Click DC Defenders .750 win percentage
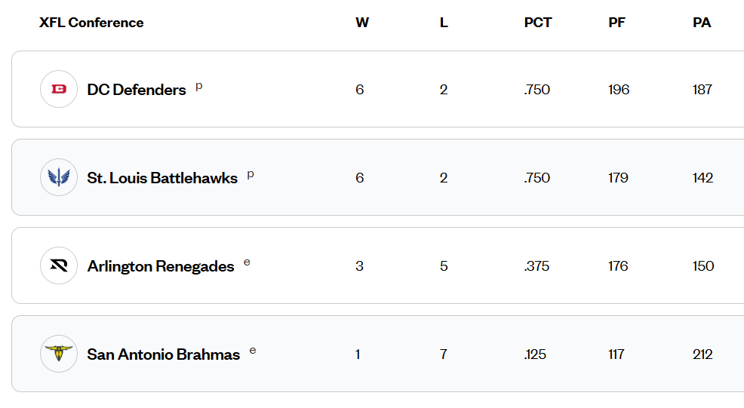This screenshot has height=408, width=744. pyautogui.click(x=536, y=90)
